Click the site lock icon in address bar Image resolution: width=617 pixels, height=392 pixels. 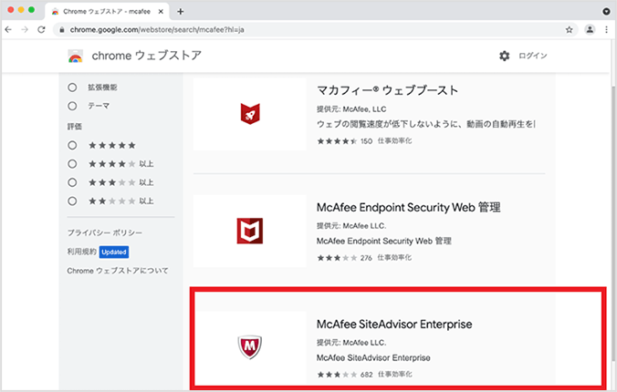(62, 30)
